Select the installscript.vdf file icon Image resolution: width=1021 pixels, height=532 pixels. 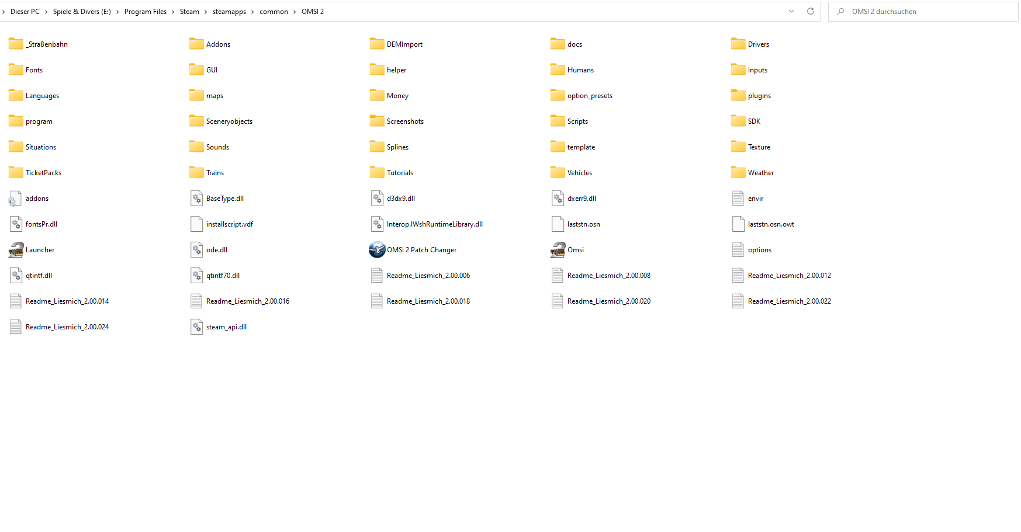[x=196, y=224]
